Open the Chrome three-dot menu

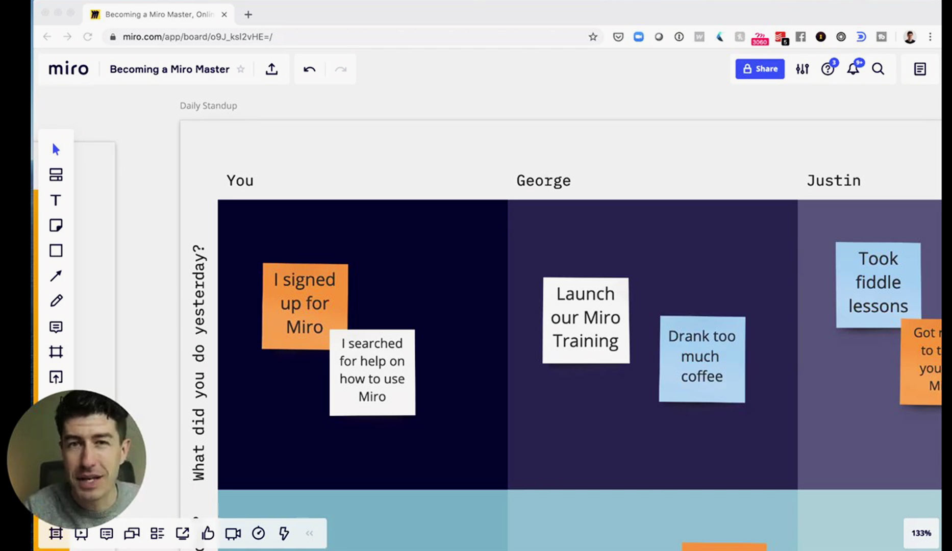coord(930,37)
